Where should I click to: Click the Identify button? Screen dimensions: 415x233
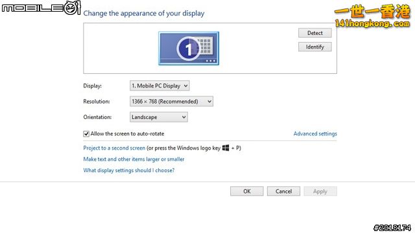tap(315, 47)
